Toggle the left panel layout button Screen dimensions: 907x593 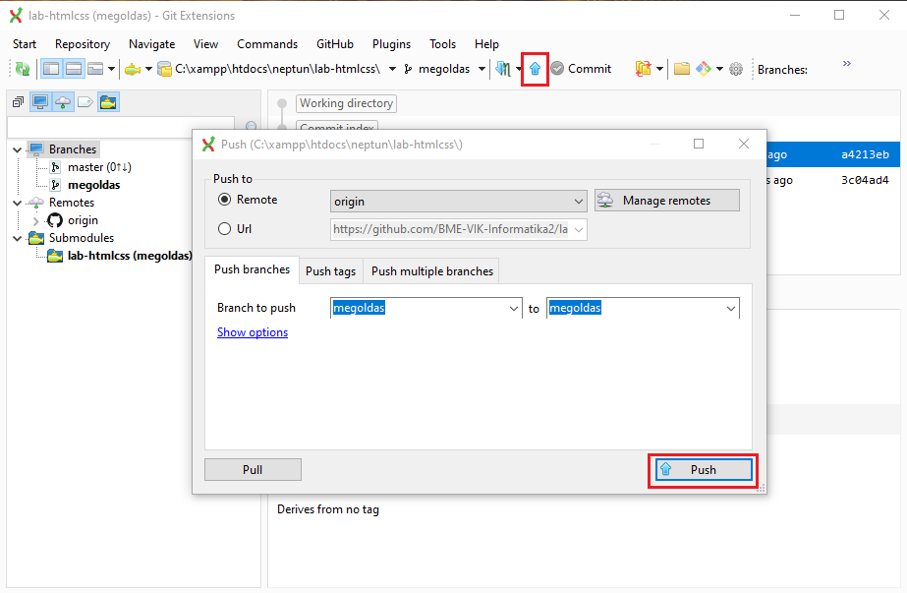(49, 69)
